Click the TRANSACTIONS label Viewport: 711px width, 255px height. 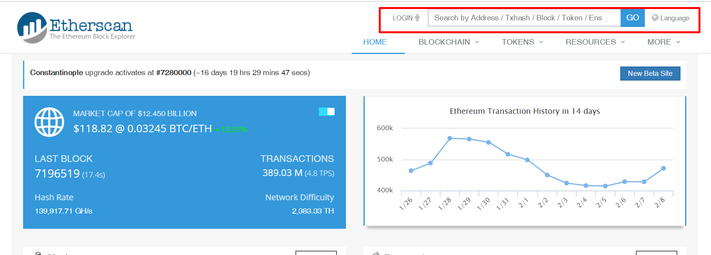coord(297,159)
